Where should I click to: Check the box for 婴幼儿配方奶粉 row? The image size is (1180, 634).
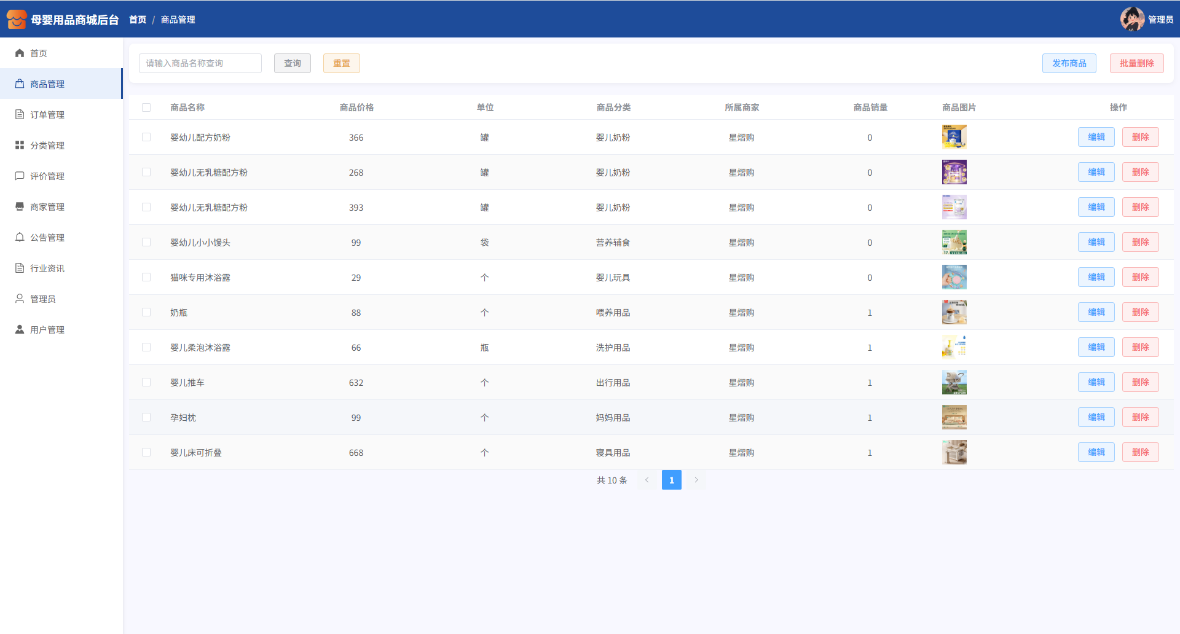point(146,138)
